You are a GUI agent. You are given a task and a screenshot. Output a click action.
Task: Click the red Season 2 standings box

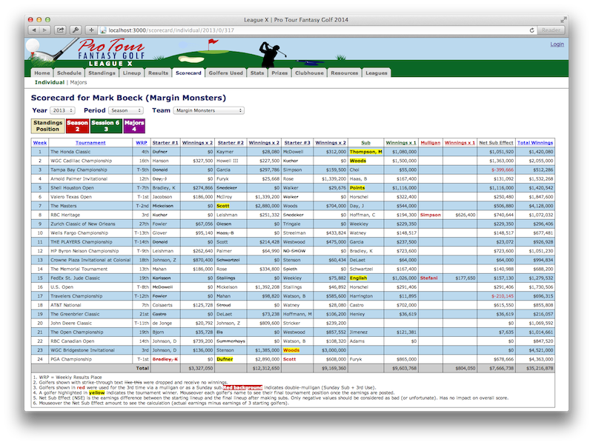pyautogui.click(x=77, y=126)
